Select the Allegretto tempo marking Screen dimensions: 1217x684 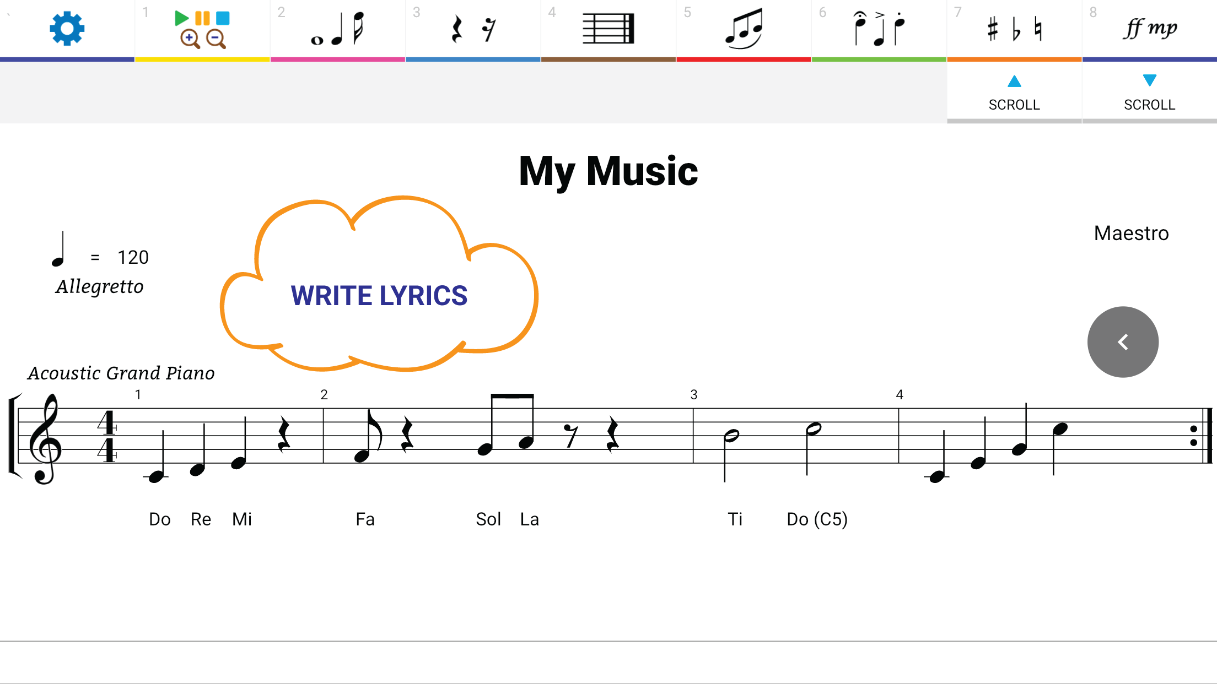pos(100,286)
